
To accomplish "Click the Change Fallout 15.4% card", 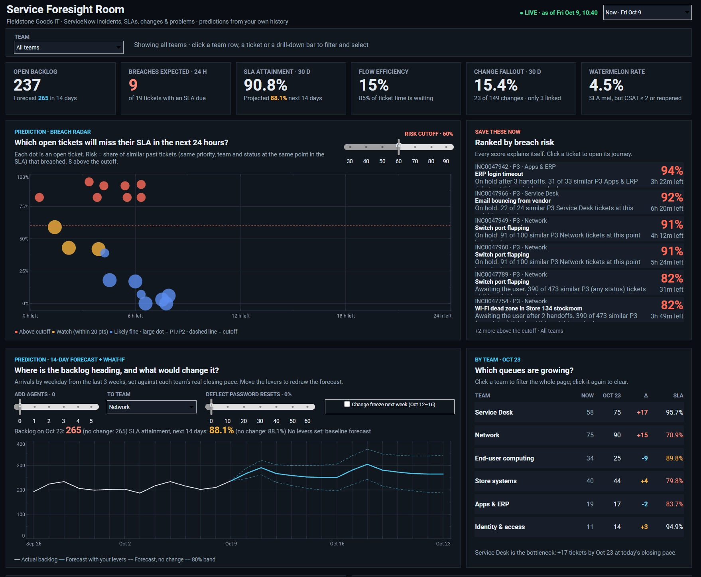I will tap(521, 88).
